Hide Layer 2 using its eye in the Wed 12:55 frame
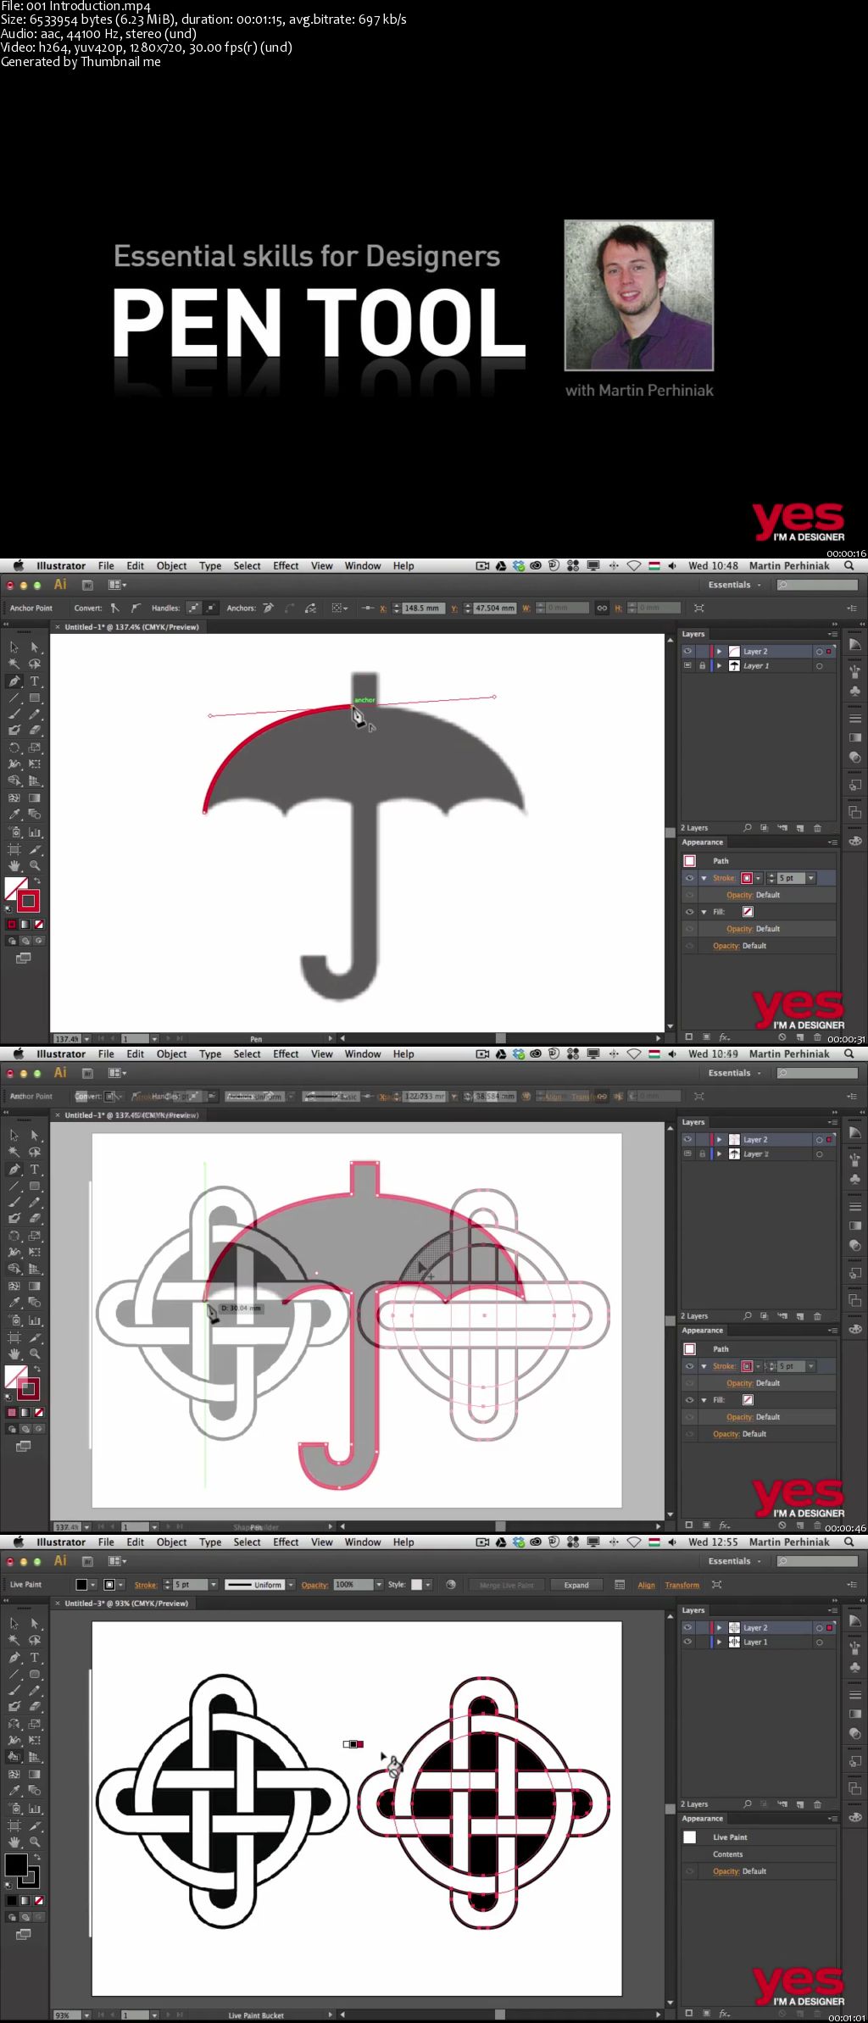The width and height of the screenshot is (868, 2023). pyautogui.click(x=687, y=1628)
